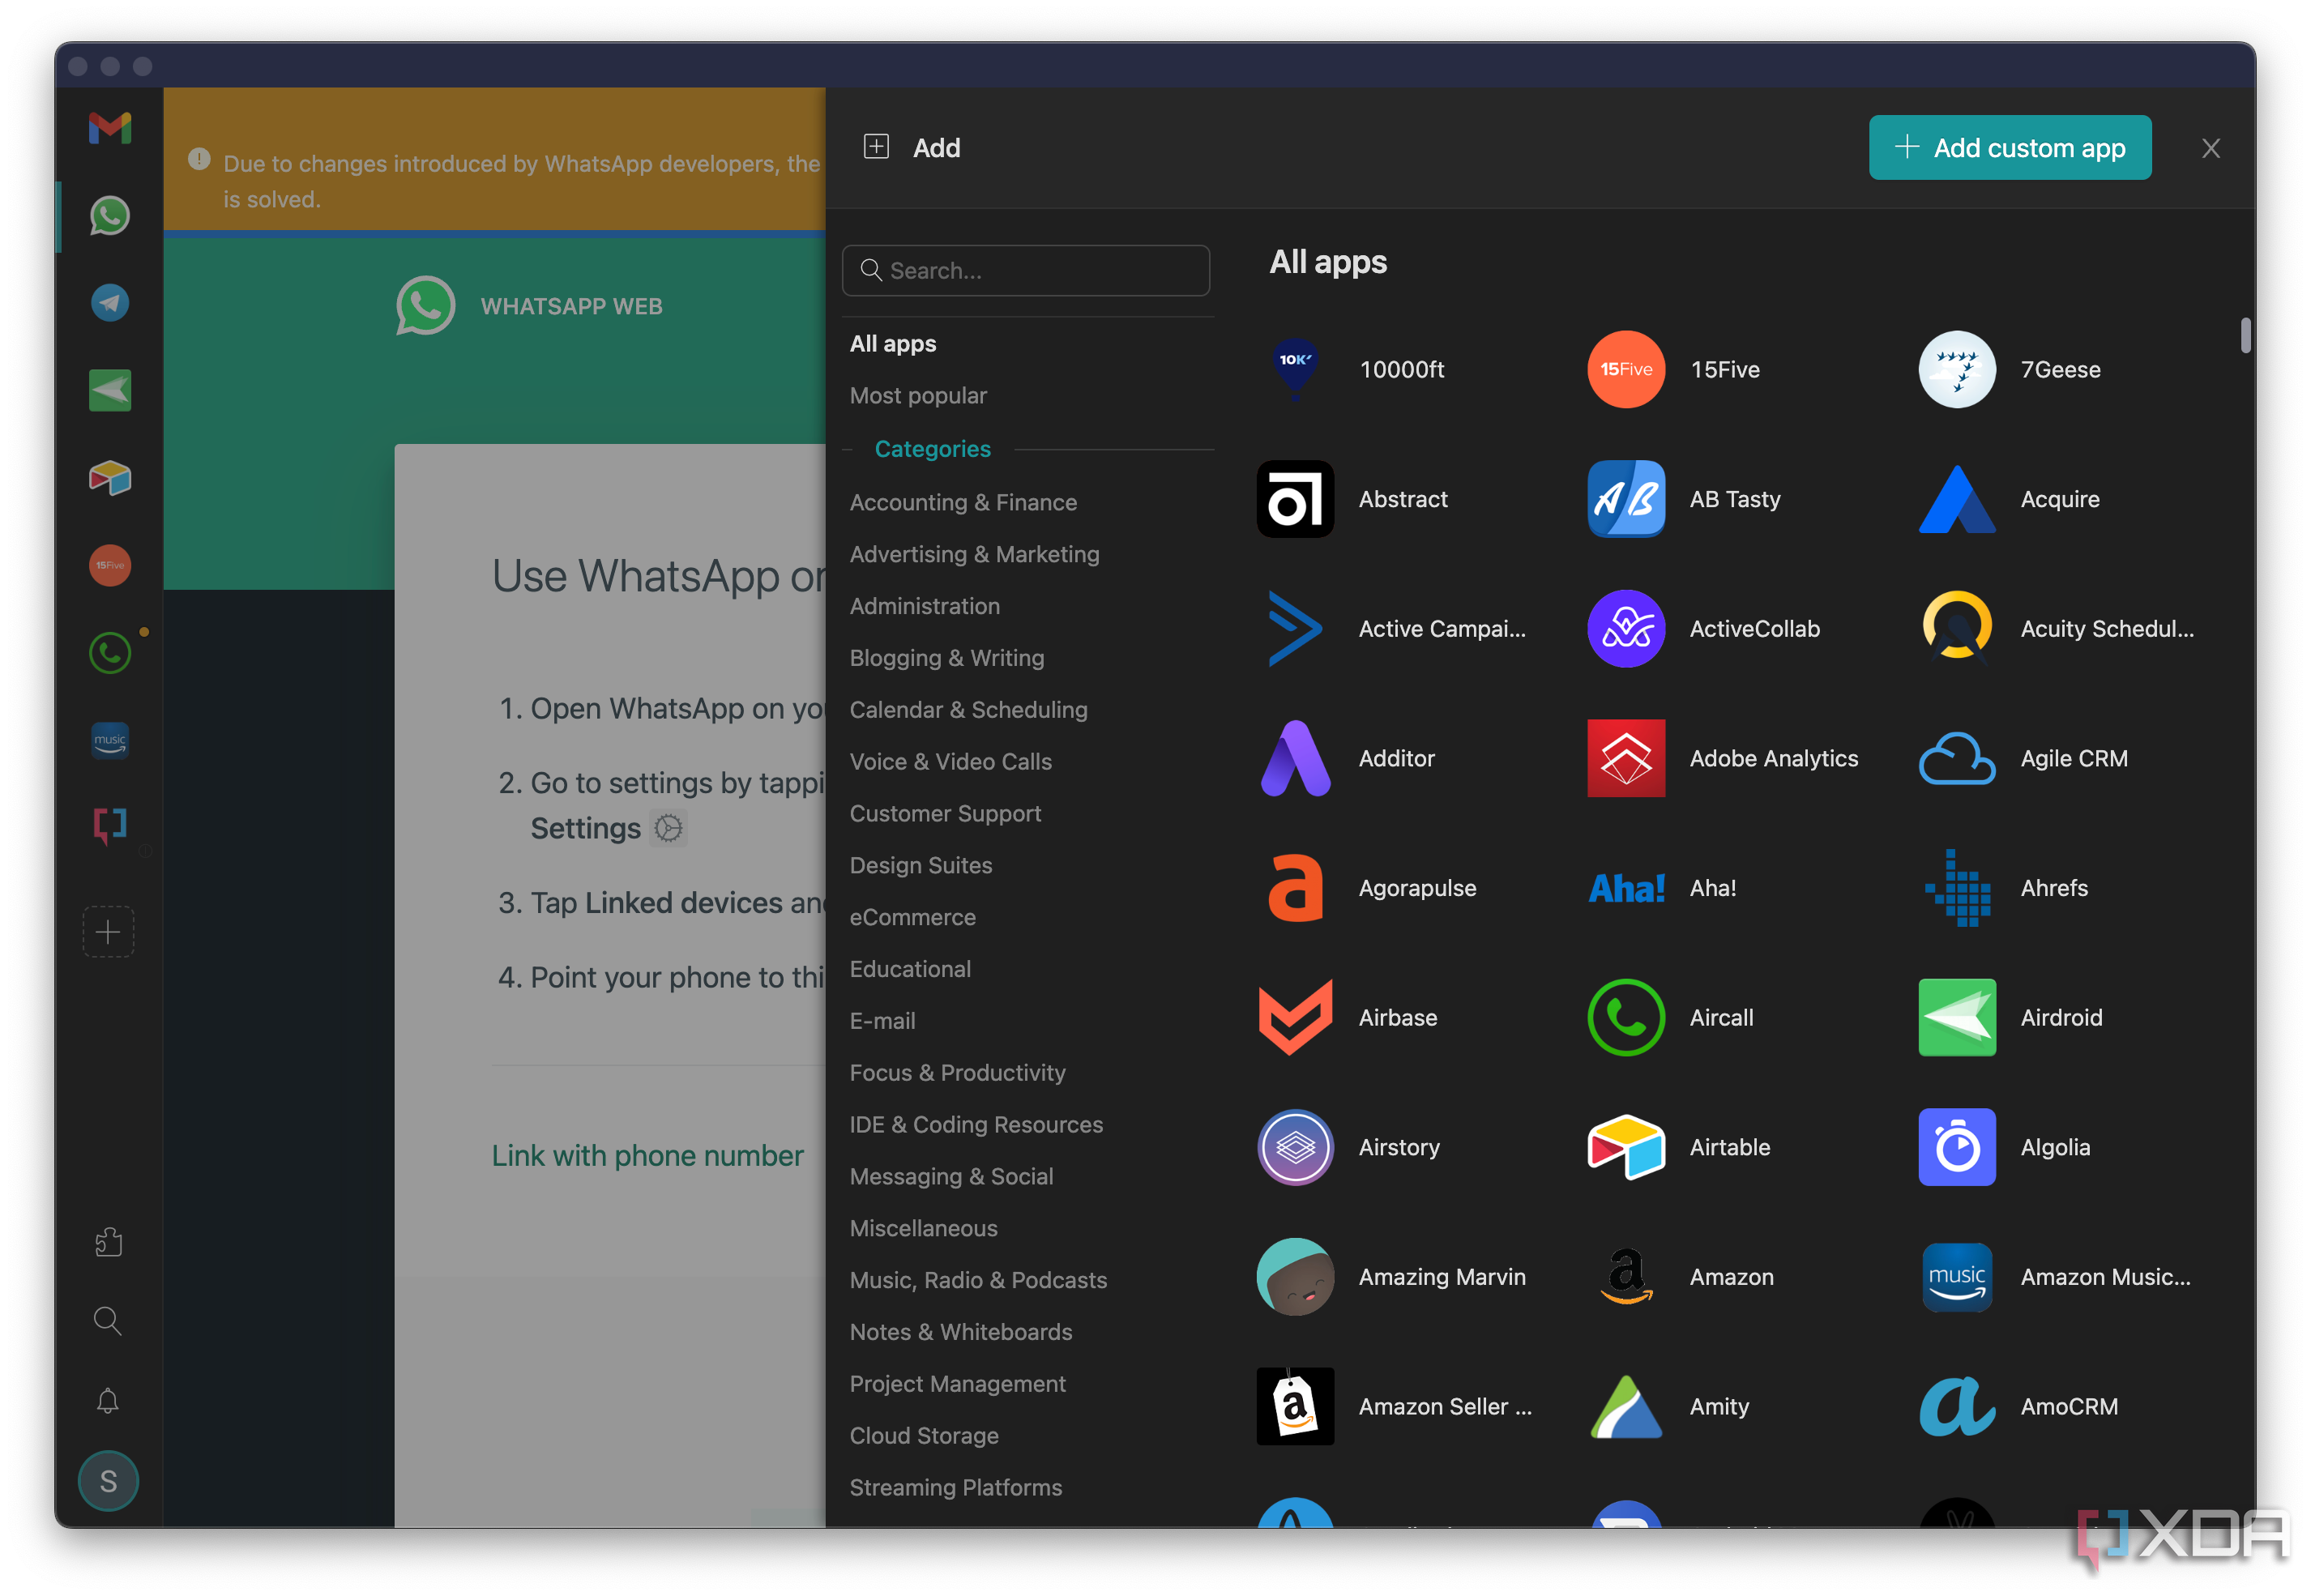The image size is (2311, 1596).
Task: Click the search input field
Action: (x=1029, y=271)
